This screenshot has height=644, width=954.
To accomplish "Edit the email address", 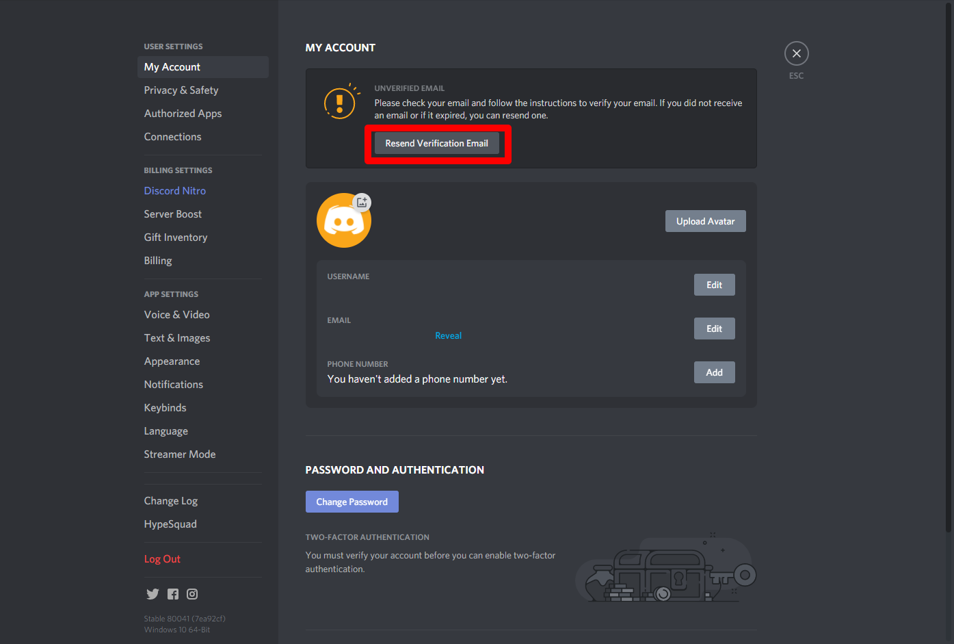I will point(715,329).
